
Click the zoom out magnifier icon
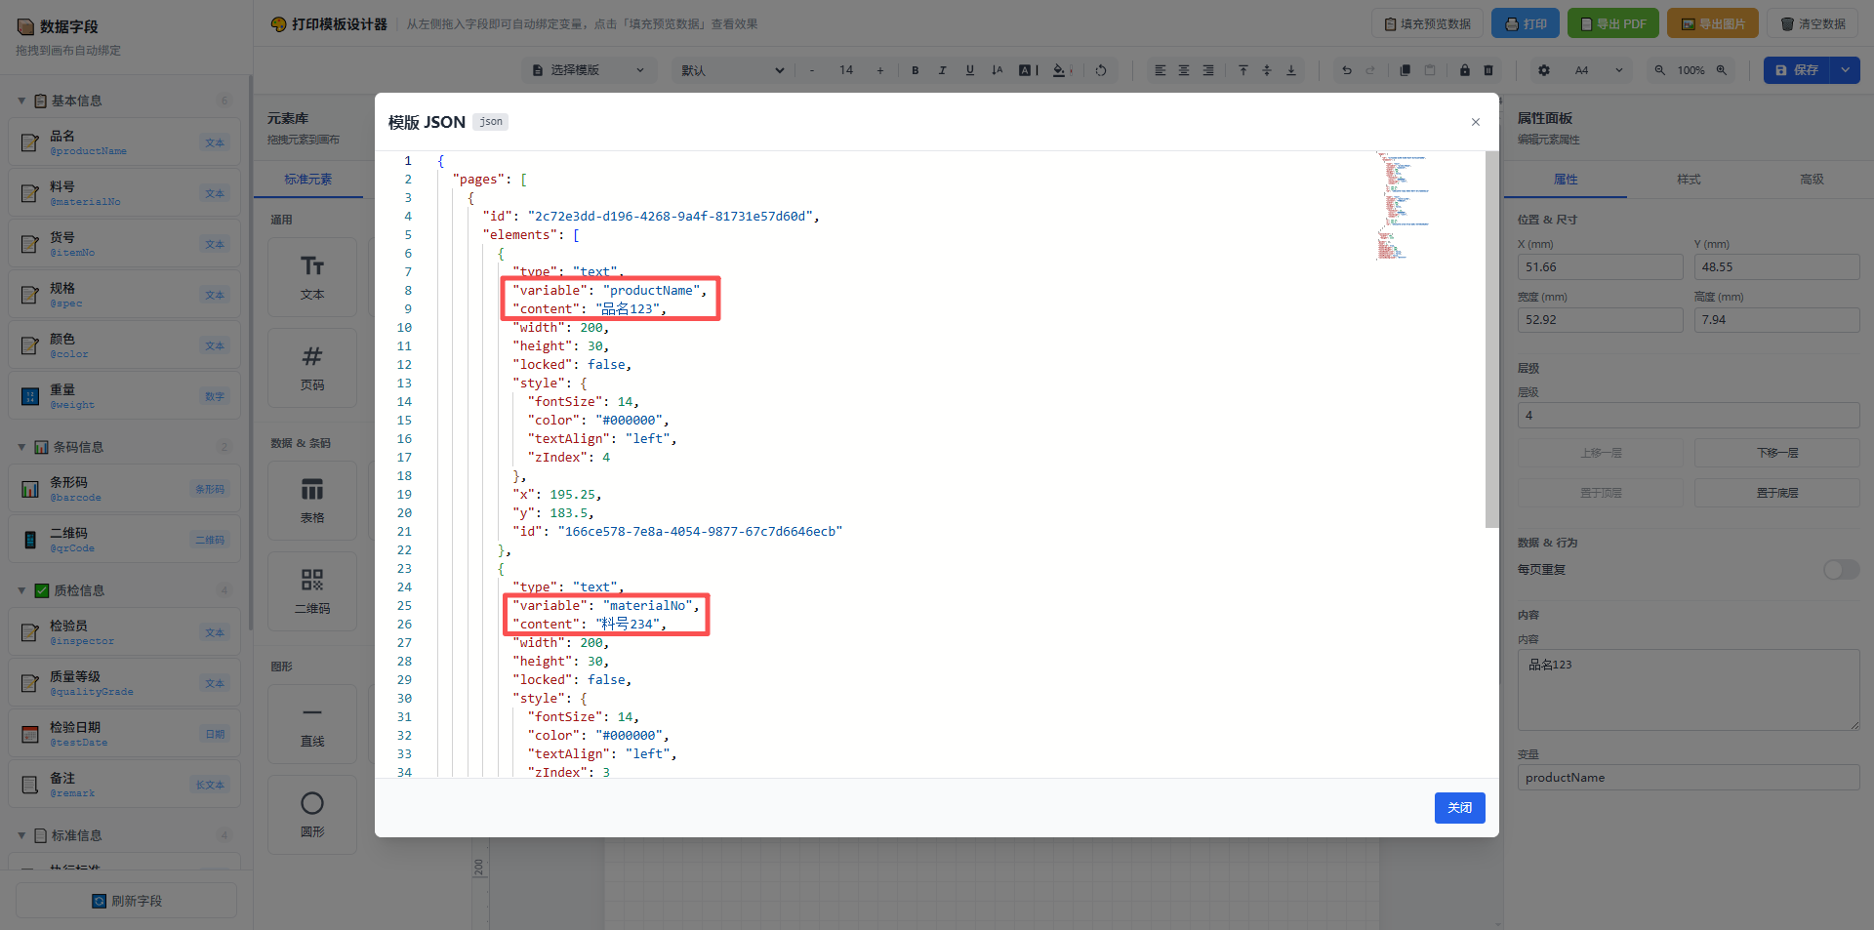click(x=1659, y=70)
